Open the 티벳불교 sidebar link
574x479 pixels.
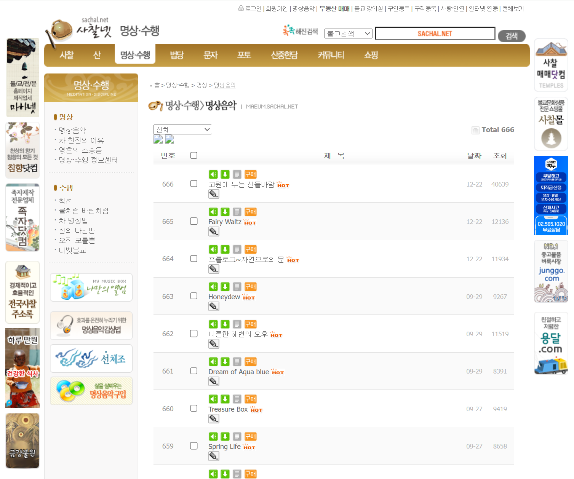(x=72, y=250)
